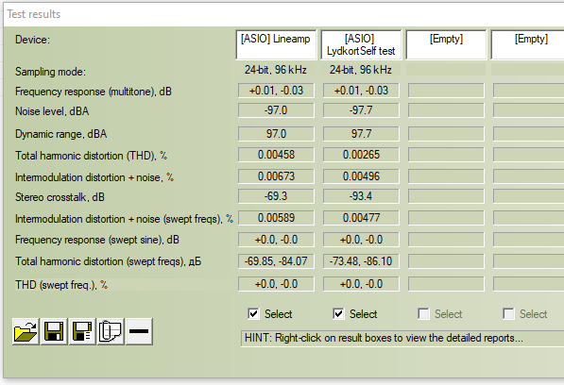
Task: Click THD result 0.00265
Action: click(x=361, y=155)
